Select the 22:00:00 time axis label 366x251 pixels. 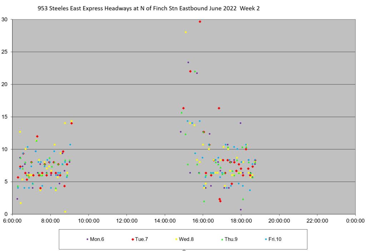coord(317,221)
